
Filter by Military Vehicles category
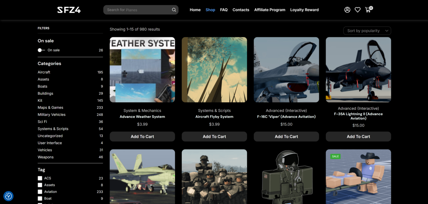pos(51,115)
